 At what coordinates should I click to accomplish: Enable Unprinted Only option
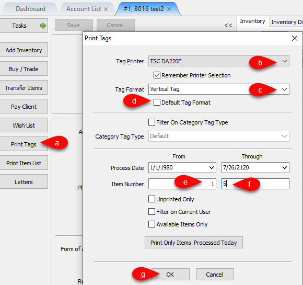(151, 199)
